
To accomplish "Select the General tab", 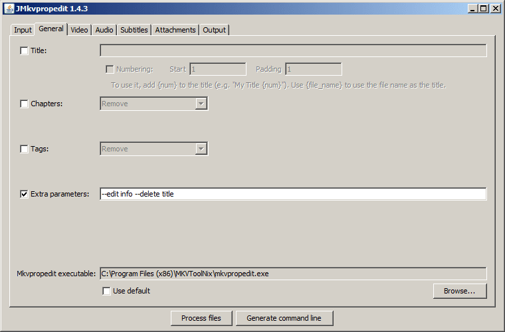I will pyautogui.click(x=51, y=29).
